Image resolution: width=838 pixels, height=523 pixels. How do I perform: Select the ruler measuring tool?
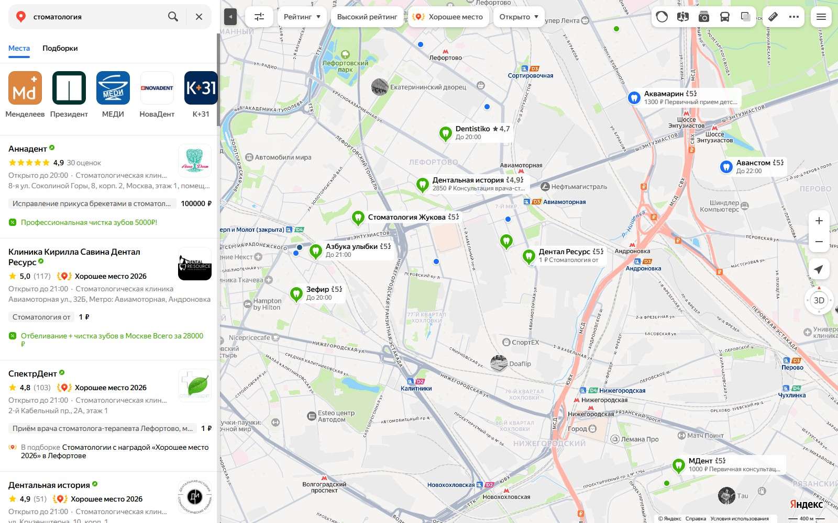pyautogui.click(x=773, y=17)
